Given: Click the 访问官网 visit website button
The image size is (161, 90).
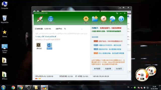Looking at the screenshot, I should tap(119, 69).
